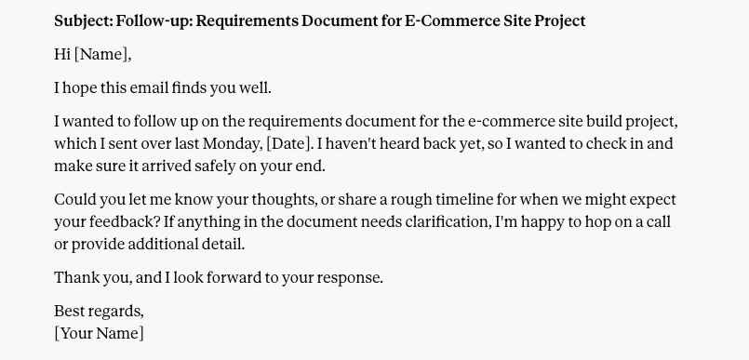Click the "Thank you" closing line
This screenshot has width=749, height=360.
point(219,278)
